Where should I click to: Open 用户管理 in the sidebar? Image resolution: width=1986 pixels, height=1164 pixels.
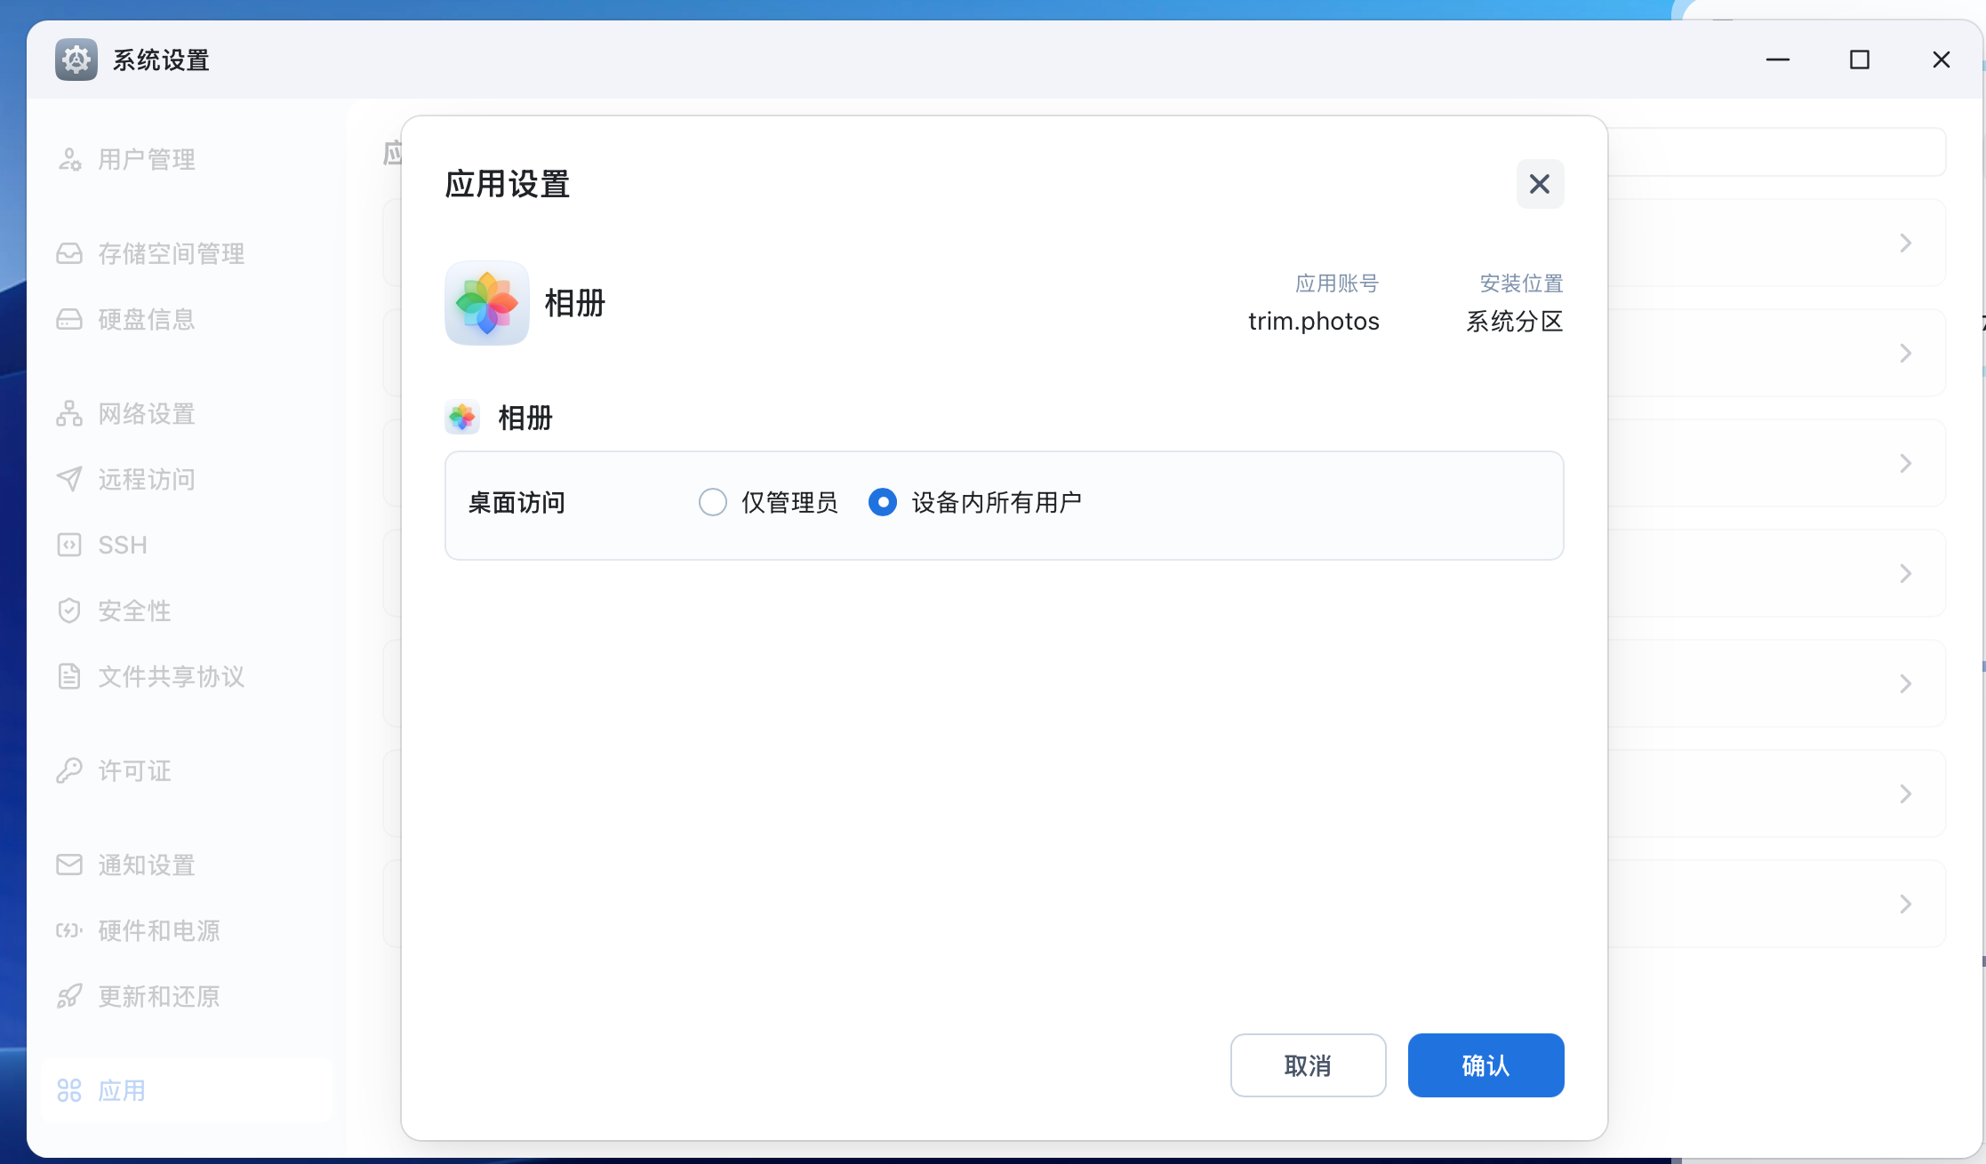[147, 159]
